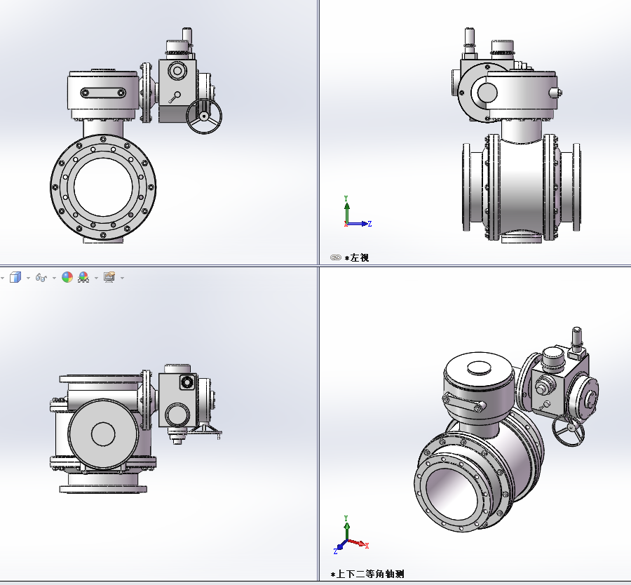Expand the dropdown arrow next to Hide/Show glasses
631x585 pixels.
[x=54, y=278]
